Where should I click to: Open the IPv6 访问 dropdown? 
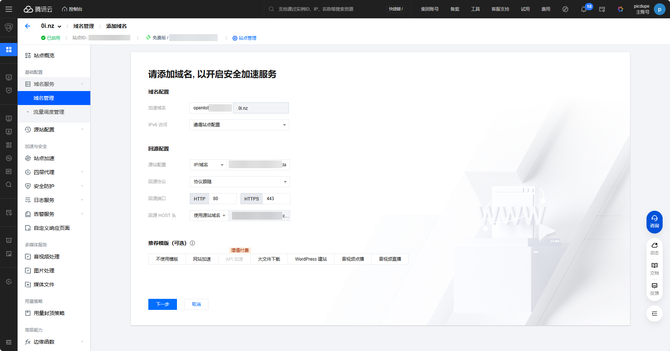click(x=239, y=125)
